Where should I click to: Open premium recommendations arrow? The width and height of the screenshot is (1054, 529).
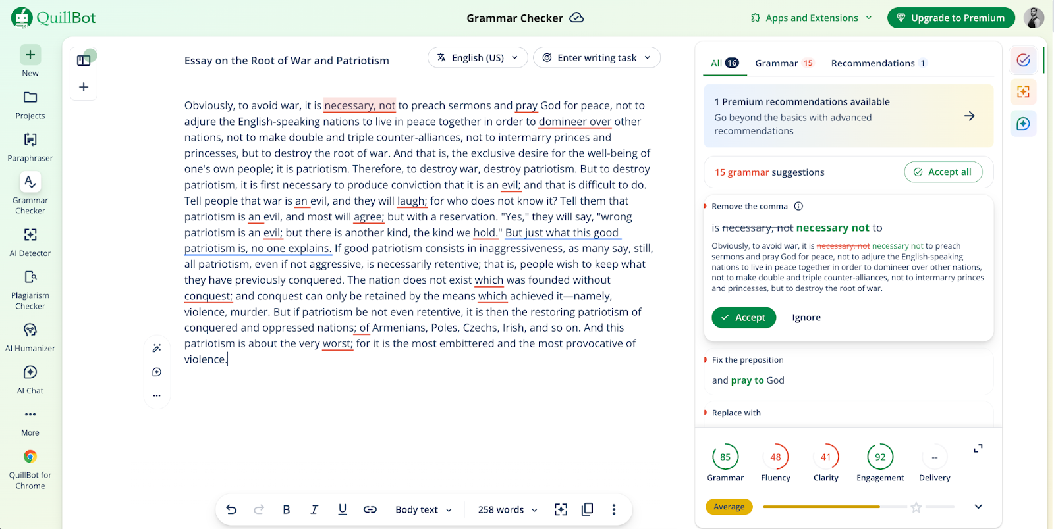click(x=970, y=116)
